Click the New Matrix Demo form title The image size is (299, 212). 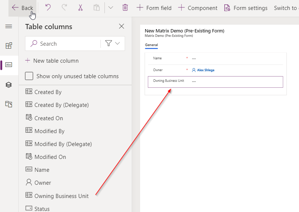pyautogui.click(x=184, y=31)
